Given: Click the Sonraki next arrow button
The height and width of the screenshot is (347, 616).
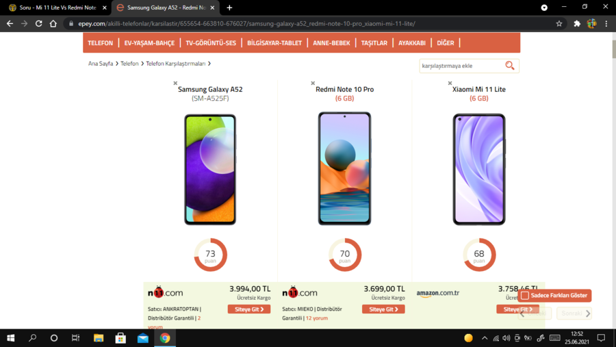Looking at the screenshot, I should (574, 313).
